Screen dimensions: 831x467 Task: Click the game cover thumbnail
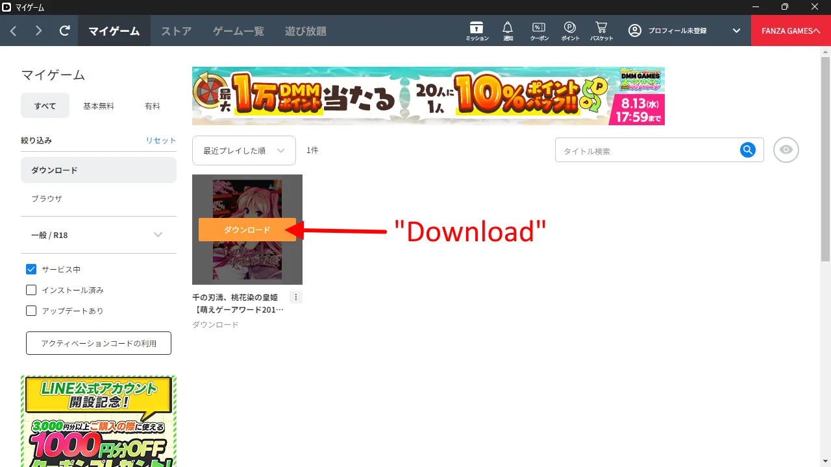tap(247, 230)
